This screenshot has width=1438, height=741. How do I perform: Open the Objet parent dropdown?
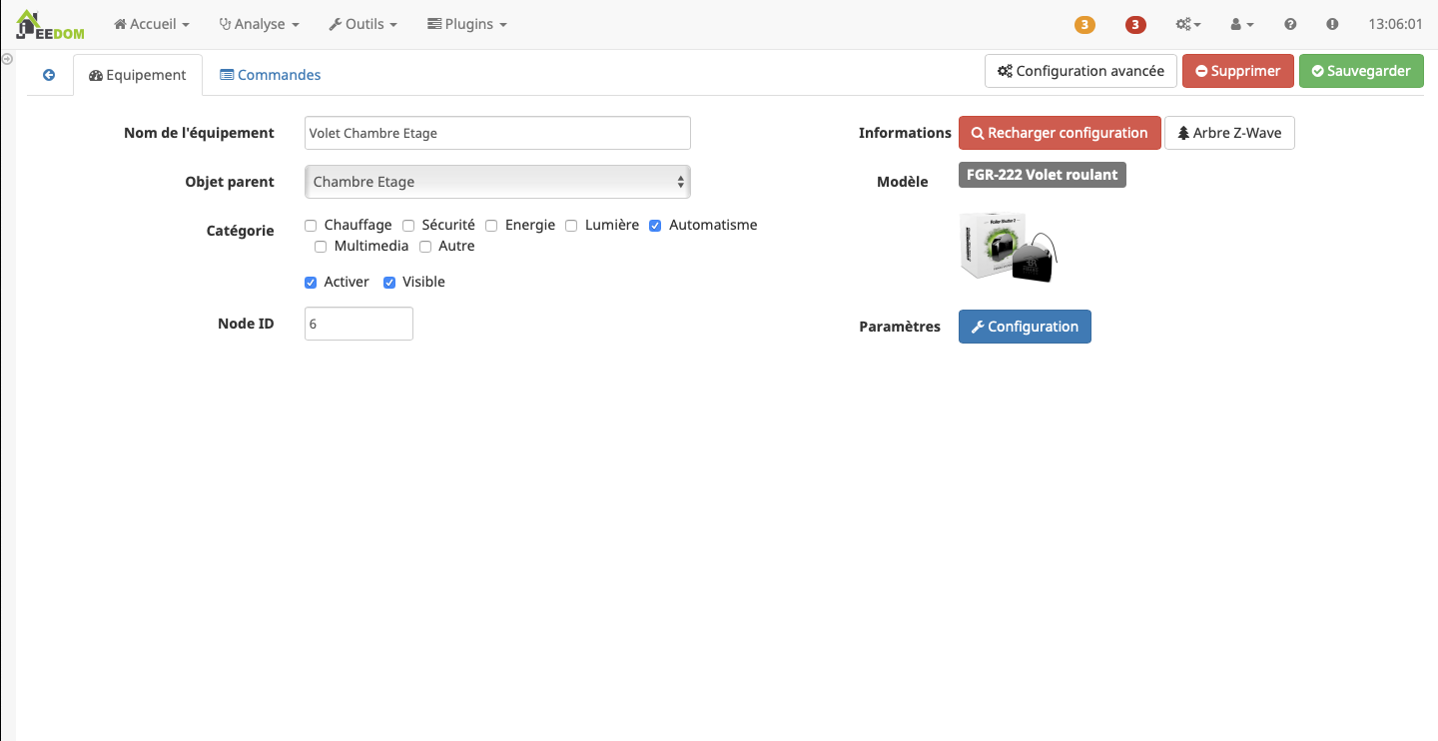[x=497, y=182]
